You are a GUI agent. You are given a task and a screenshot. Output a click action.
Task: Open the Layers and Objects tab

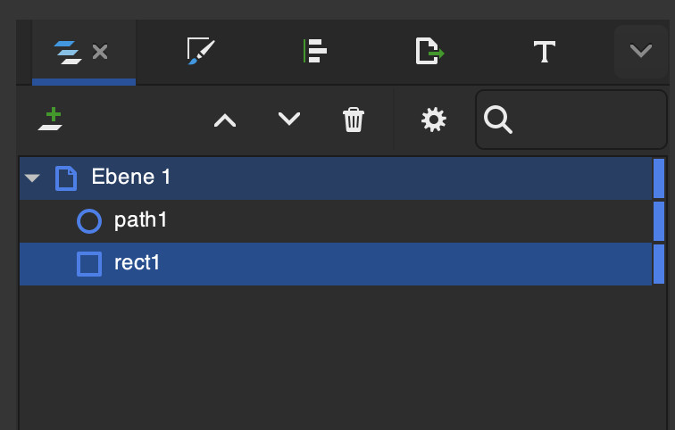[67, 52]
